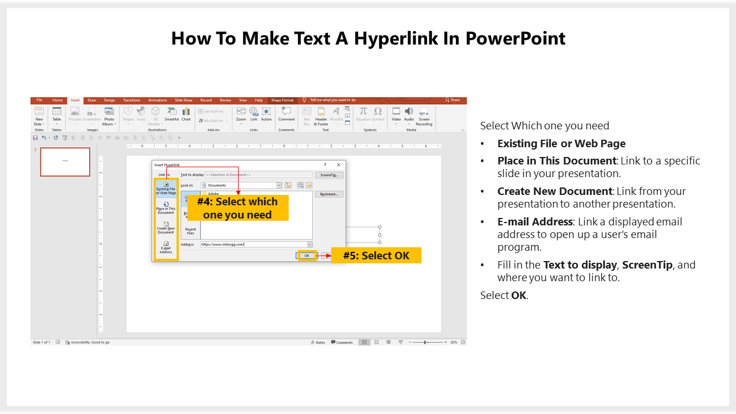Screen dimensions: 736x414
Task: Select Create New Document option
Action: 166,227
